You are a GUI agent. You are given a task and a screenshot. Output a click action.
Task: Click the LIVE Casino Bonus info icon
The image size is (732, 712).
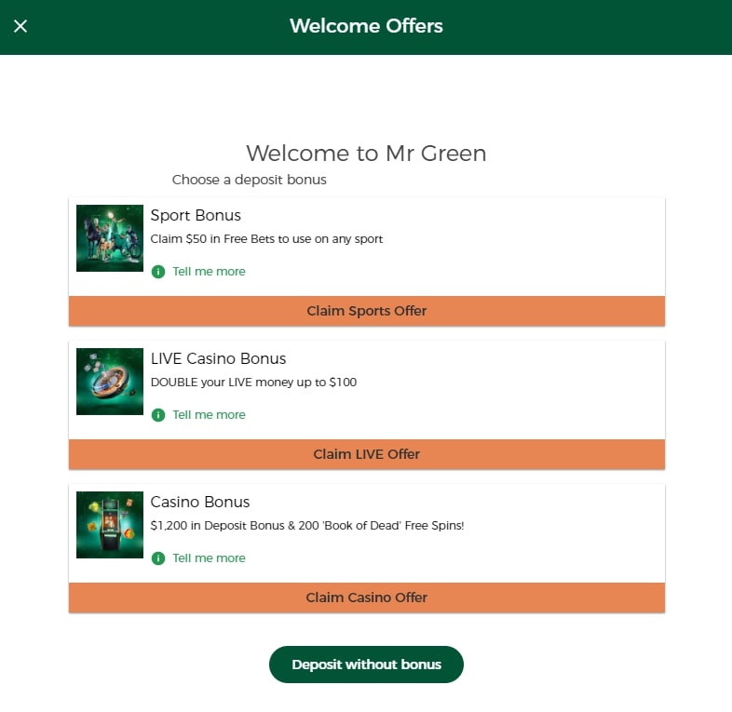[158, 415]
